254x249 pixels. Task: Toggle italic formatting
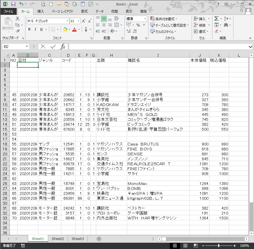click(35, 29)
